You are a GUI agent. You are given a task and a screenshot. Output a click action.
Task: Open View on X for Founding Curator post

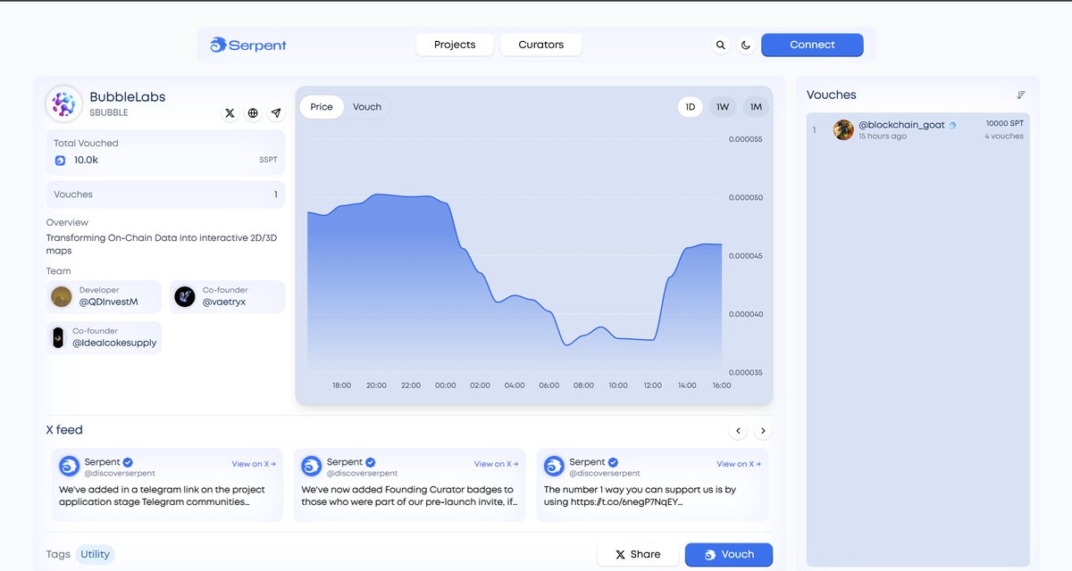pos(496,464)
